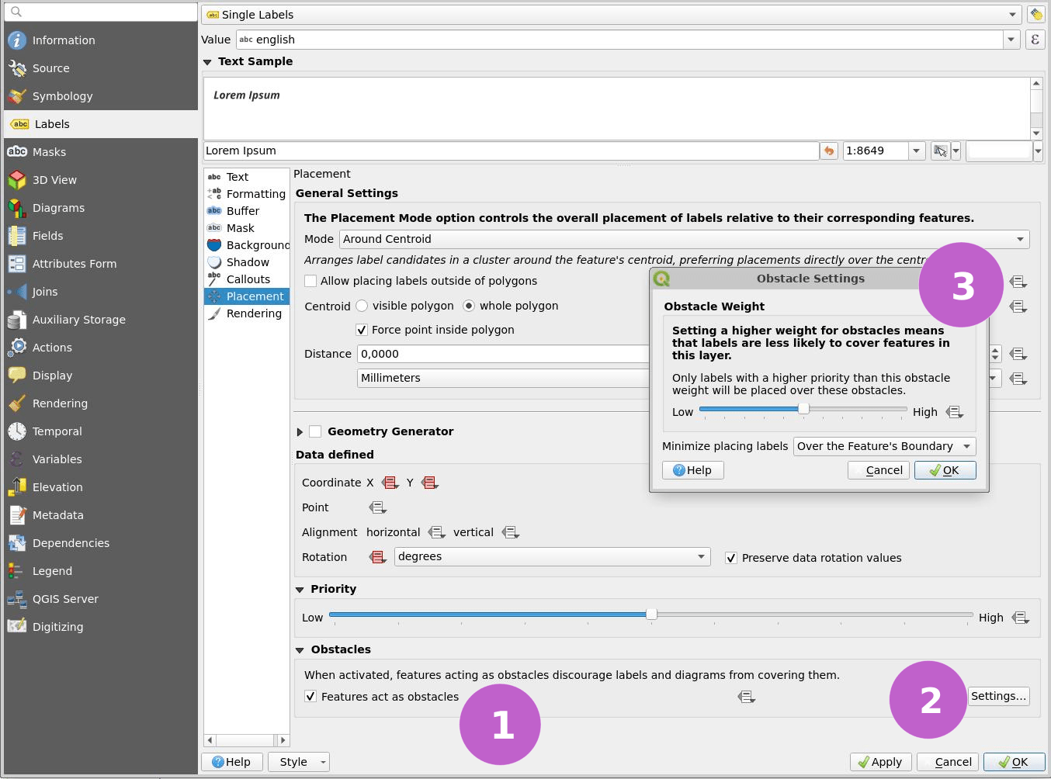Open the expression builder epsilon button

coord(1035,39)
